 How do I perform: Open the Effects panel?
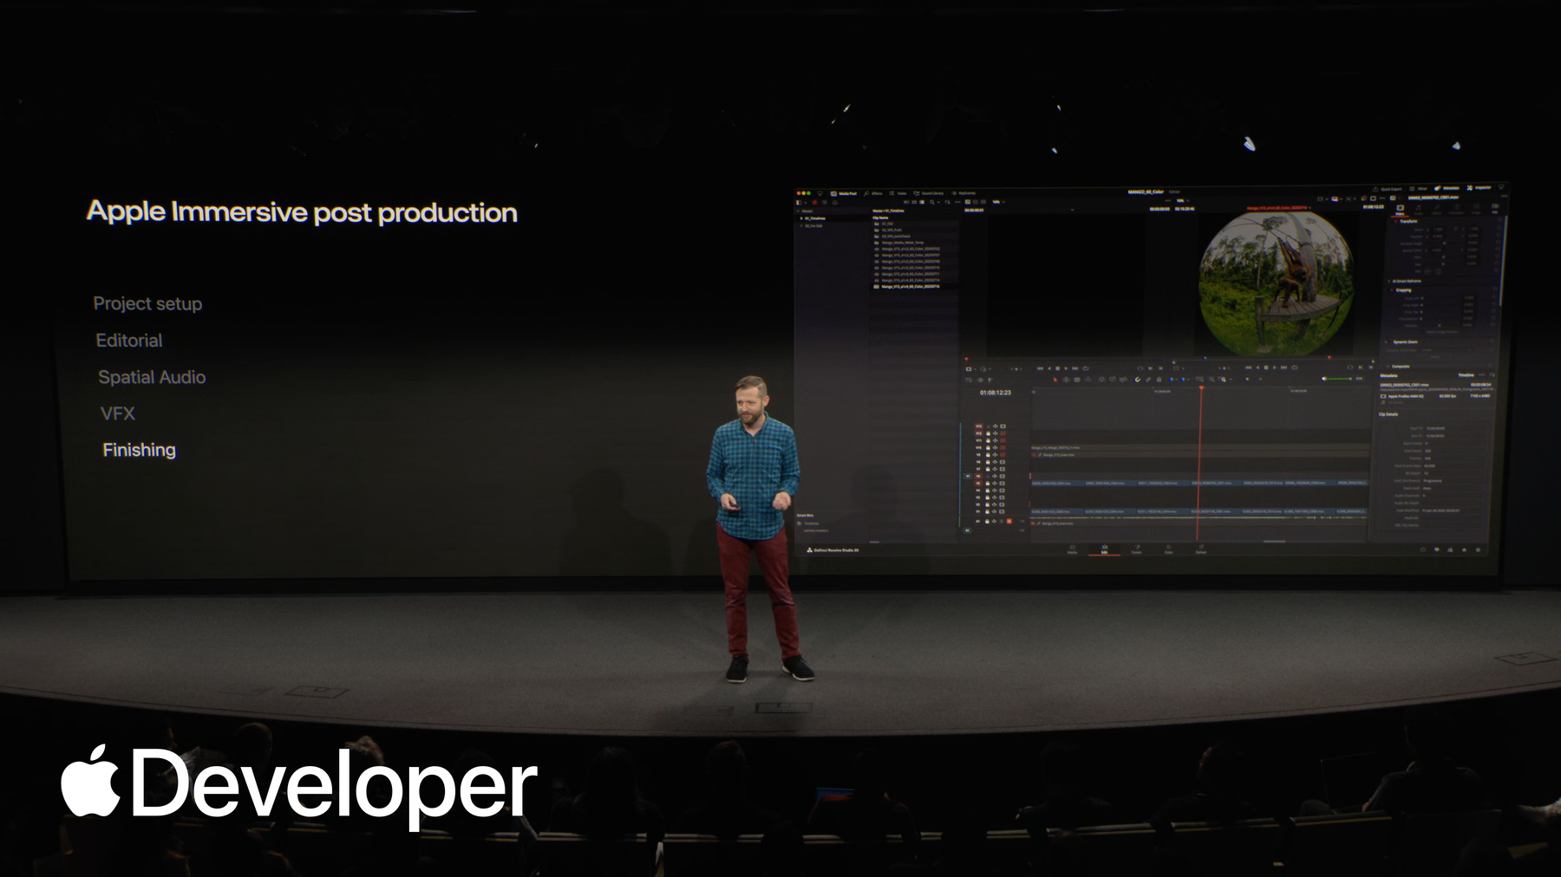tap(872, 193)
